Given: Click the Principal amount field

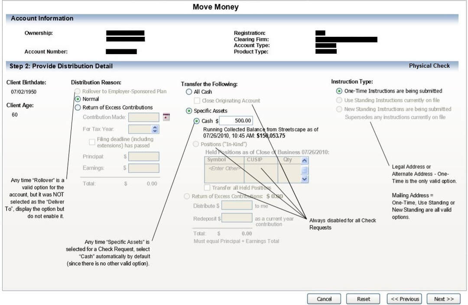Looking at the screenshot, I should pos(143,157).
